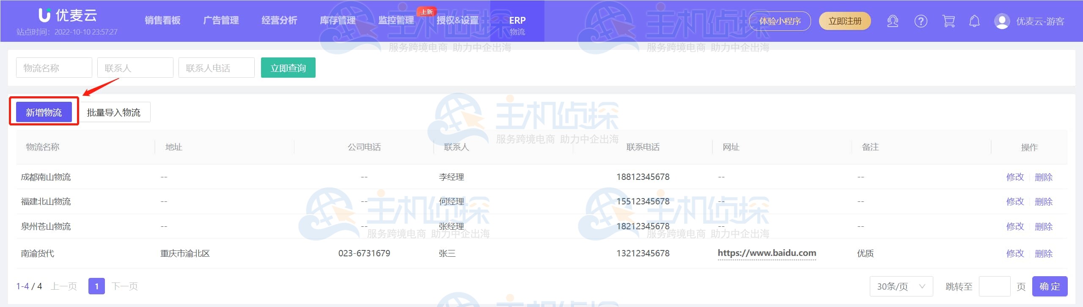
Task: Click the 成都南山物流 name cell
Action: pyautogui.click(x=46, y=177)
